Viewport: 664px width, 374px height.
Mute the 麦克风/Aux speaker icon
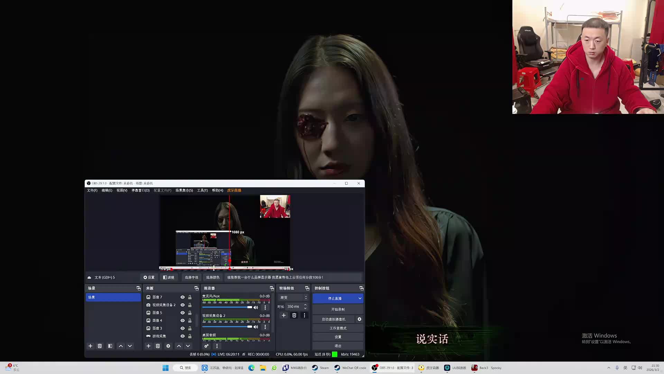[x=256, y=308]
